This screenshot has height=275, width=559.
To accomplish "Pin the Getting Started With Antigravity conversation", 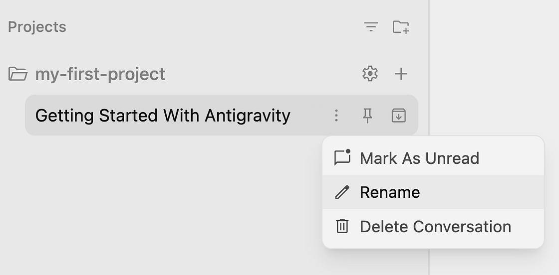I will 367,116.
